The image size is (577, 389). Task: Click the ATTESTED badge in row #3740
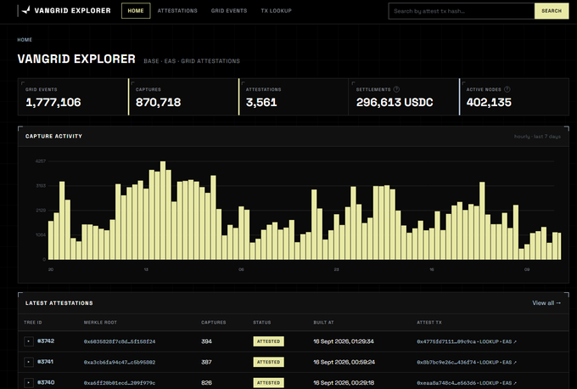(269, 383)
